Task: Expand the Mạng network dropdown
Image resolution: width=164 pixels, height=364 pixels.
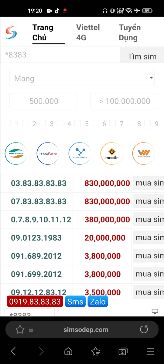Action: pos(82,78)
